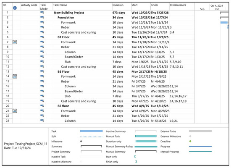Click calendar constraint icon on row 14
This screenshot has height=168, width=231.
click(15, 76)
